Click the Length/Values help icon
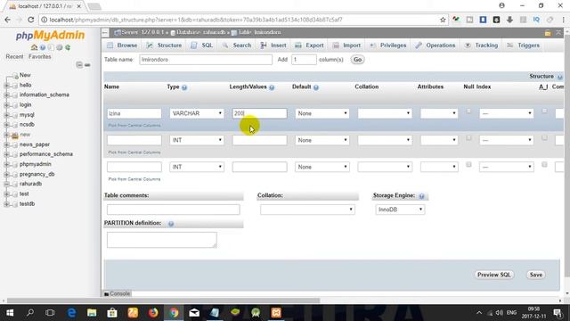Viewport: 570px width, 321px height. [272, 87]
